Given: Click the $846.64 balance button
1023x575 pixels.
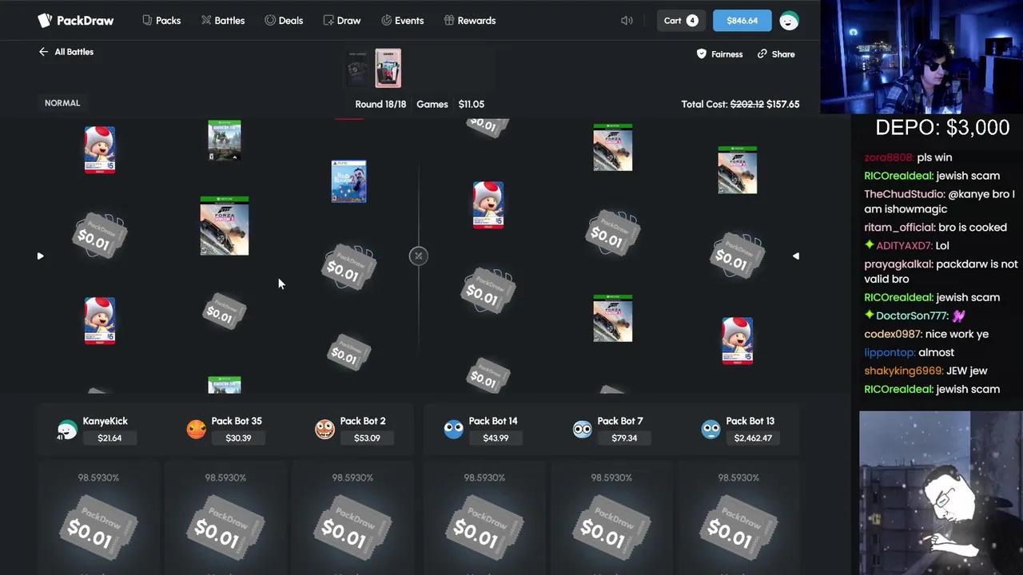Looking at the screenshot, I should click(x=742, y=21).
